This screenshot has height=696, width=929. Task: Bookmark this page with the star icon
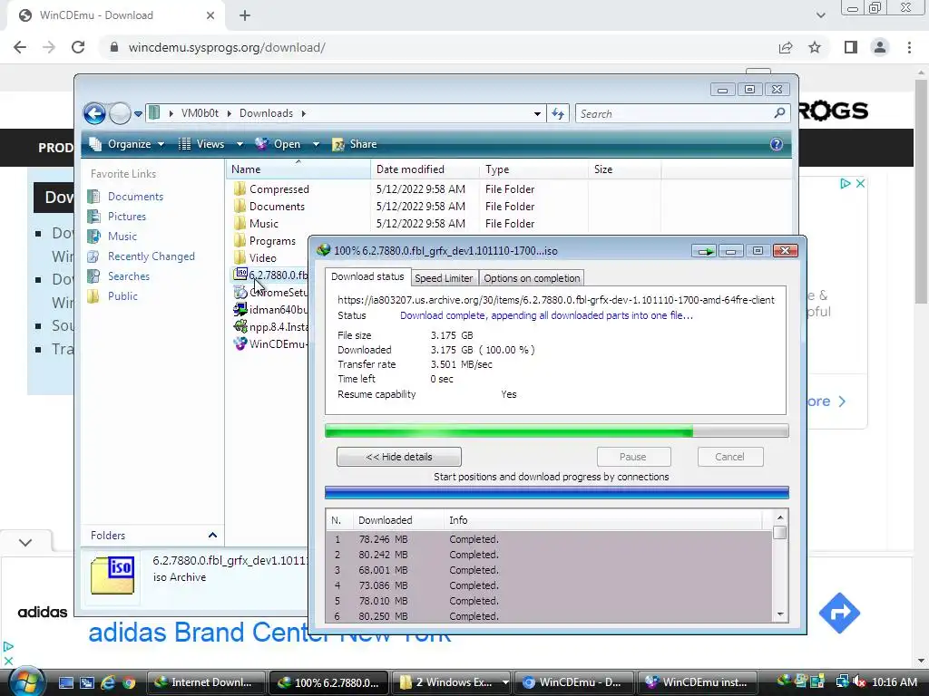(x=815, y=47)
